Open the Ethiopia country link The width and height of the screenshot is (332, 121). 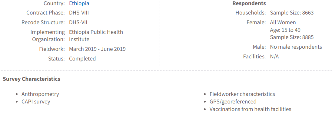[79, 3]
